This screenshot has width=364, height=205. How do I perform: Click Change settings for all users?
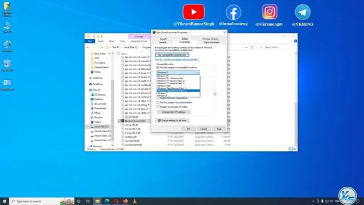click(172, 120)
